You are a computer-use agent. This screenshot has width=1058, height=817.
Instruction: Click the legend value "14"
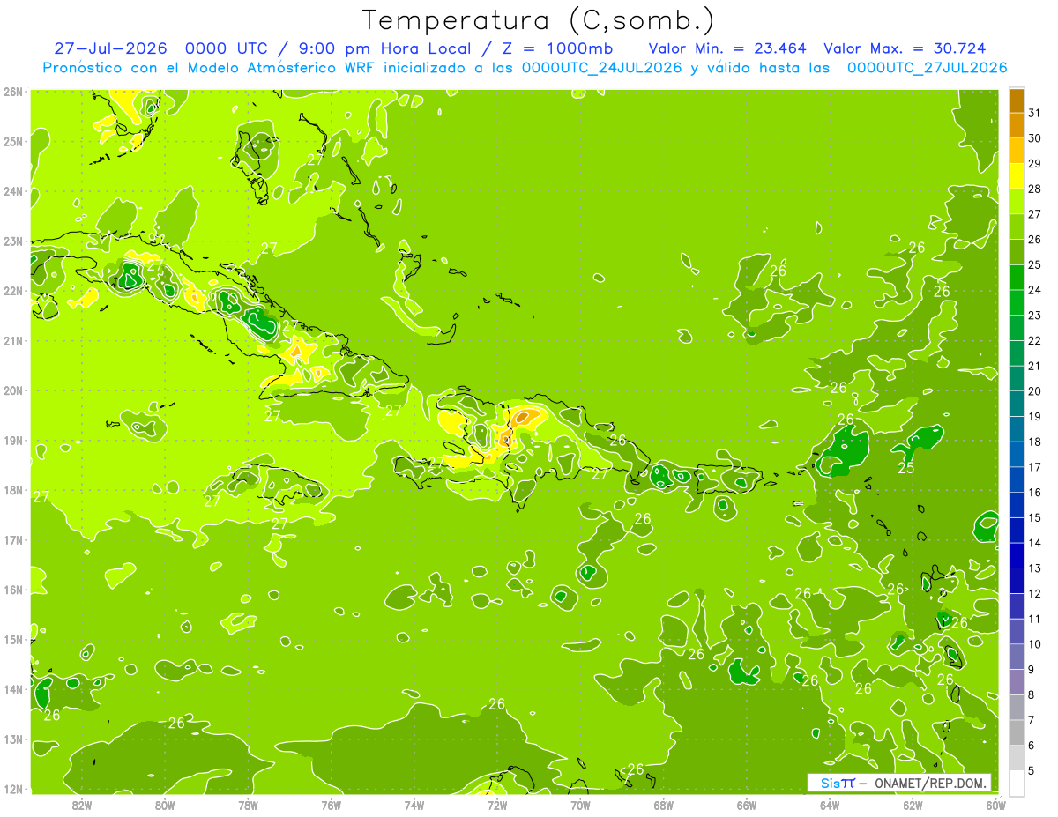(x=1035, y=543)
